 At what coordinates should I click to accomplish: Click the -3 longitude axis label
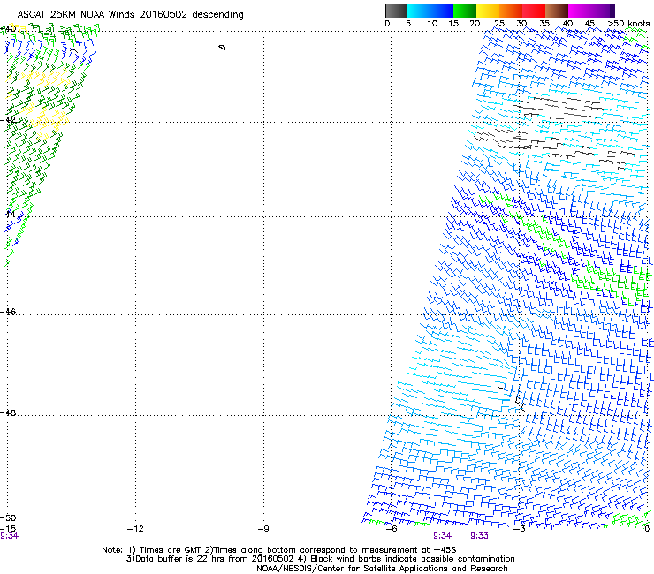tap(519, 529)
